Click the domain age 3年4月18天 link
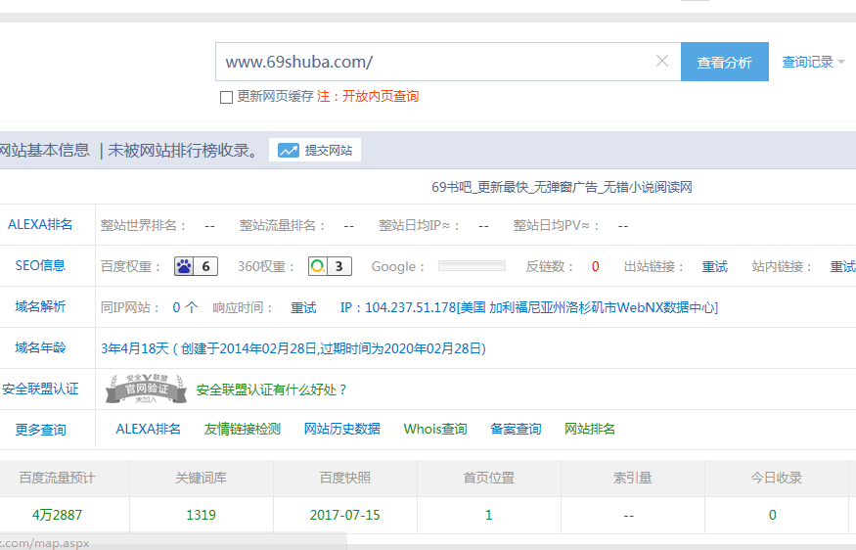The height and width of the screenshot is (550, 856). pyautogui.click(x=293, y=348)
